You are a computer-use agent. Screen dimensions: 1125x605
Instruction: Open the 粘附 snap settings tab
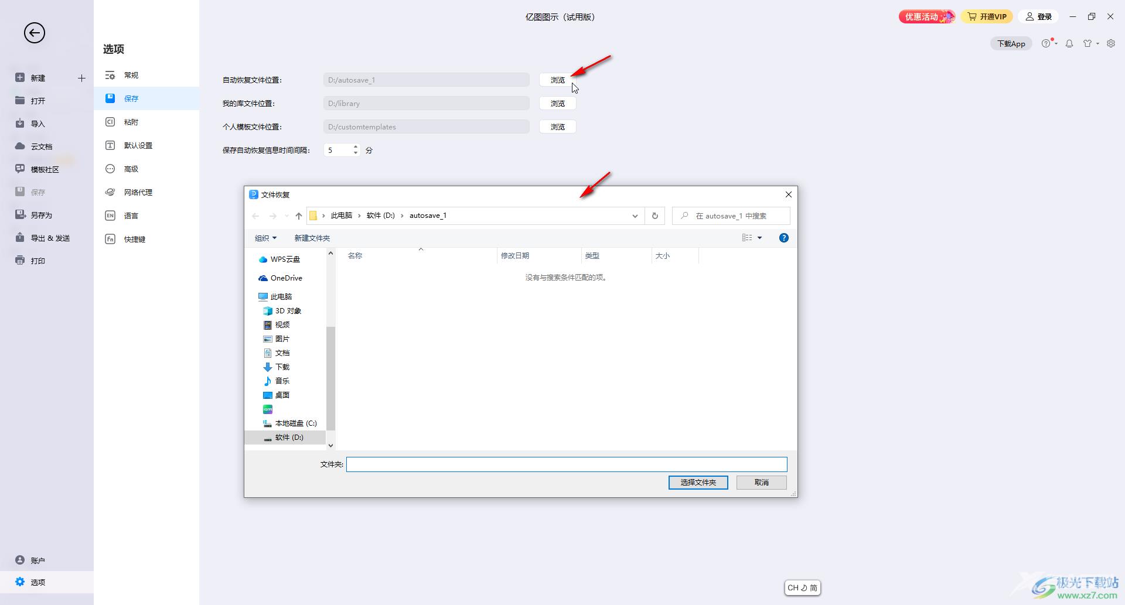[x=146, y=122]
